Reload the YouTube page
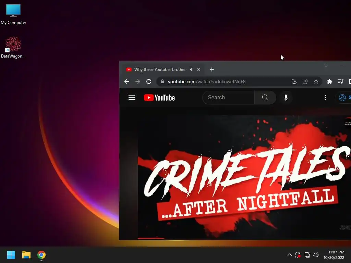The image size is (351, 263). tap(149, 82)
